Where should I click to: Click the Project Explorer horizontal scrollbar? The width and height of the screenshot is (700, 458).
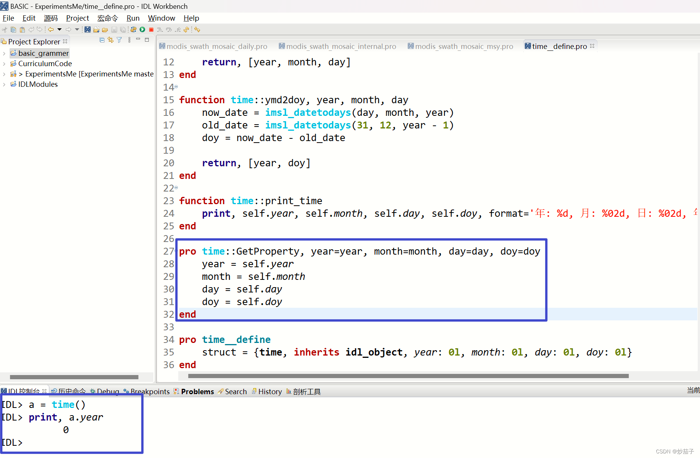pos(74,377)
